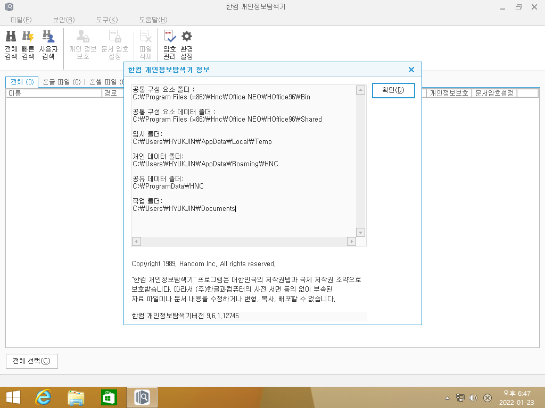Click 전체 선택(C) button
The width and height of the screenshot is (545, 408).
[31, 361]
